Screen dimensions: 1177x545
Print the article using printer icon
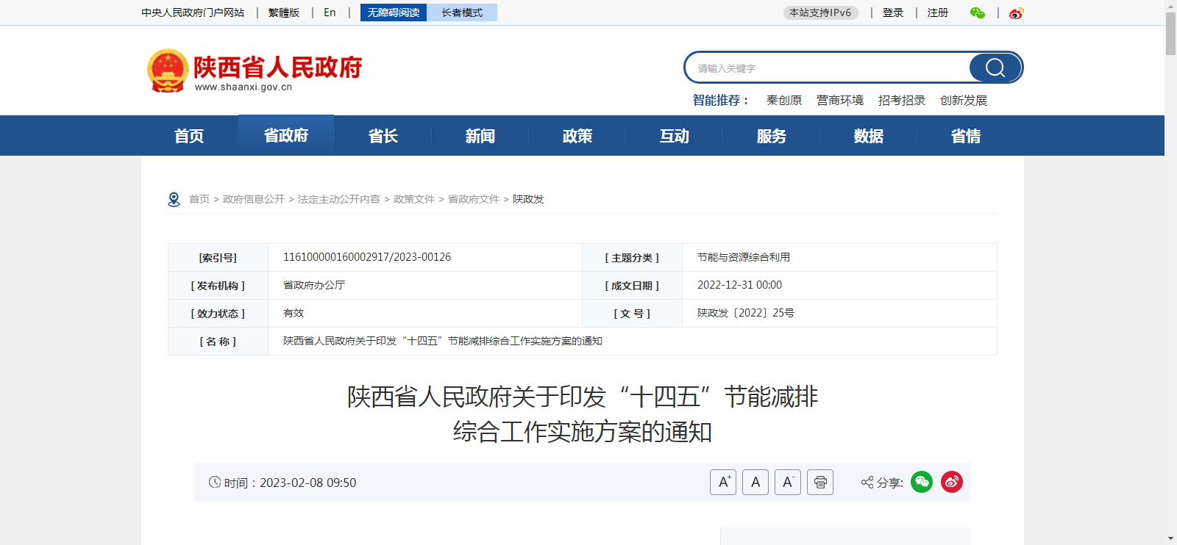coord(820,483)
